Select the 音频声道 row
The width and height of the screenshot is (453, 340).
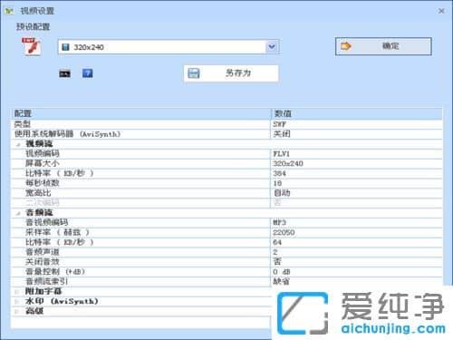point(227,252)
